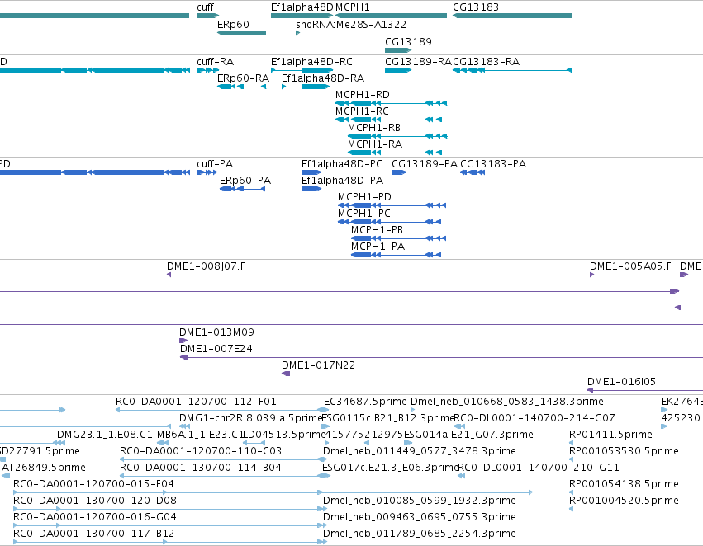Viewport: 703px width, 546px height.
Task: Click the CG13183 gene label
Action: [x=476, y=7]
